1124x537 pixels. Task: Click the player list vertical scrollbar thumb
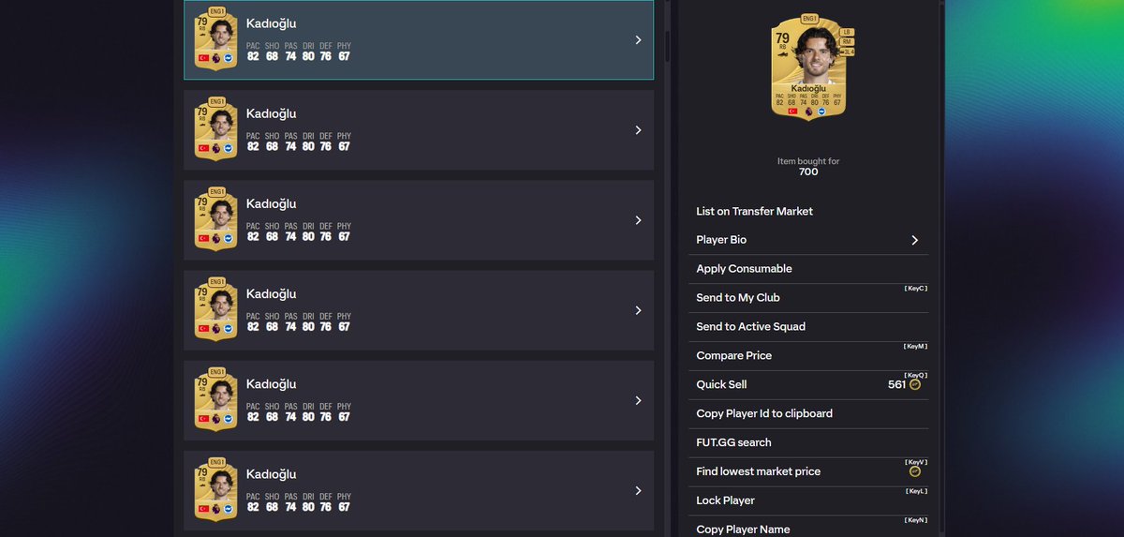(x=667, y=45)
